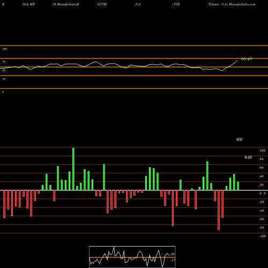Click the '20' value in mini chart

(173, 254)
